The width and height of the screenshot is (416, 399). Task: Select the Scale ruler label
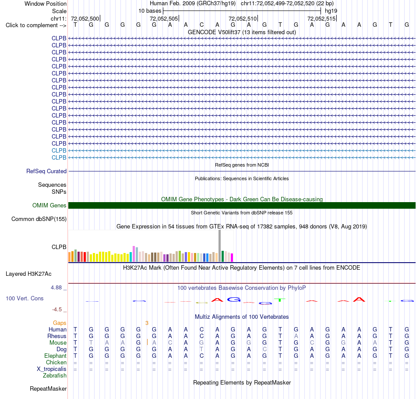59,11
